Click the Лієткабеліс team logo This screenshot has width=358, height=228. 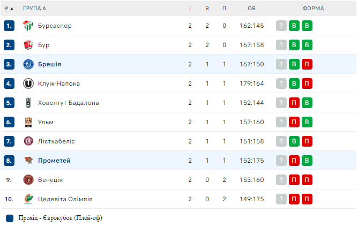tap(28, 141)
